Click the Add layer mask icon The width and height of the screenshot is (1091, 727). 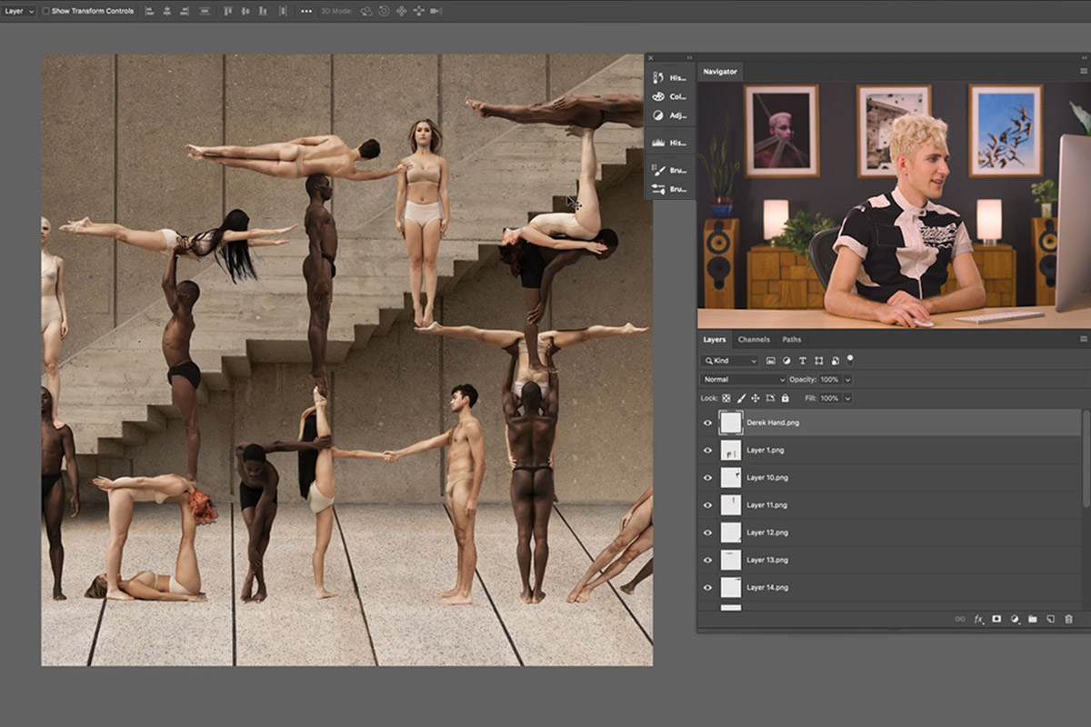point(997,619)
